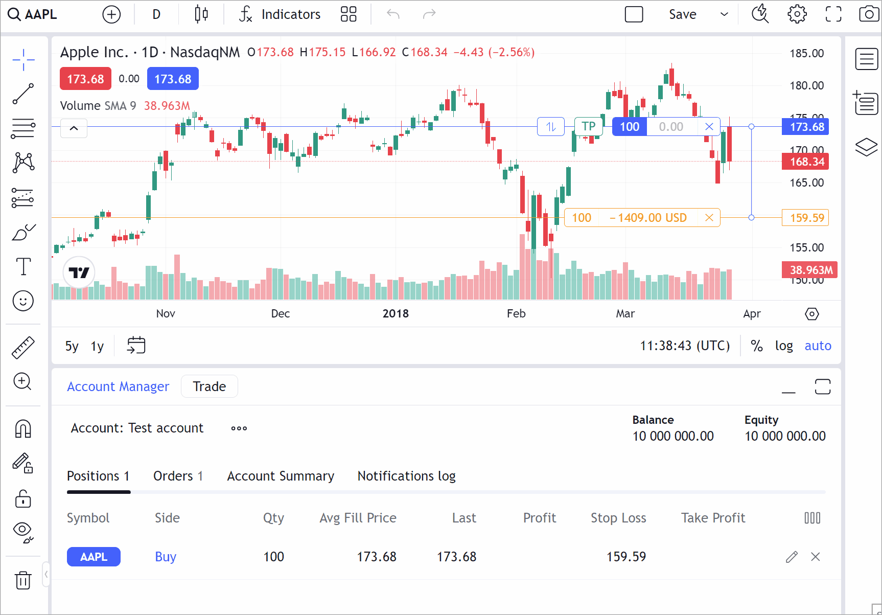Screen dimensions: 882x615
Task: Undo the last chart action
Action: click(393, 14)
